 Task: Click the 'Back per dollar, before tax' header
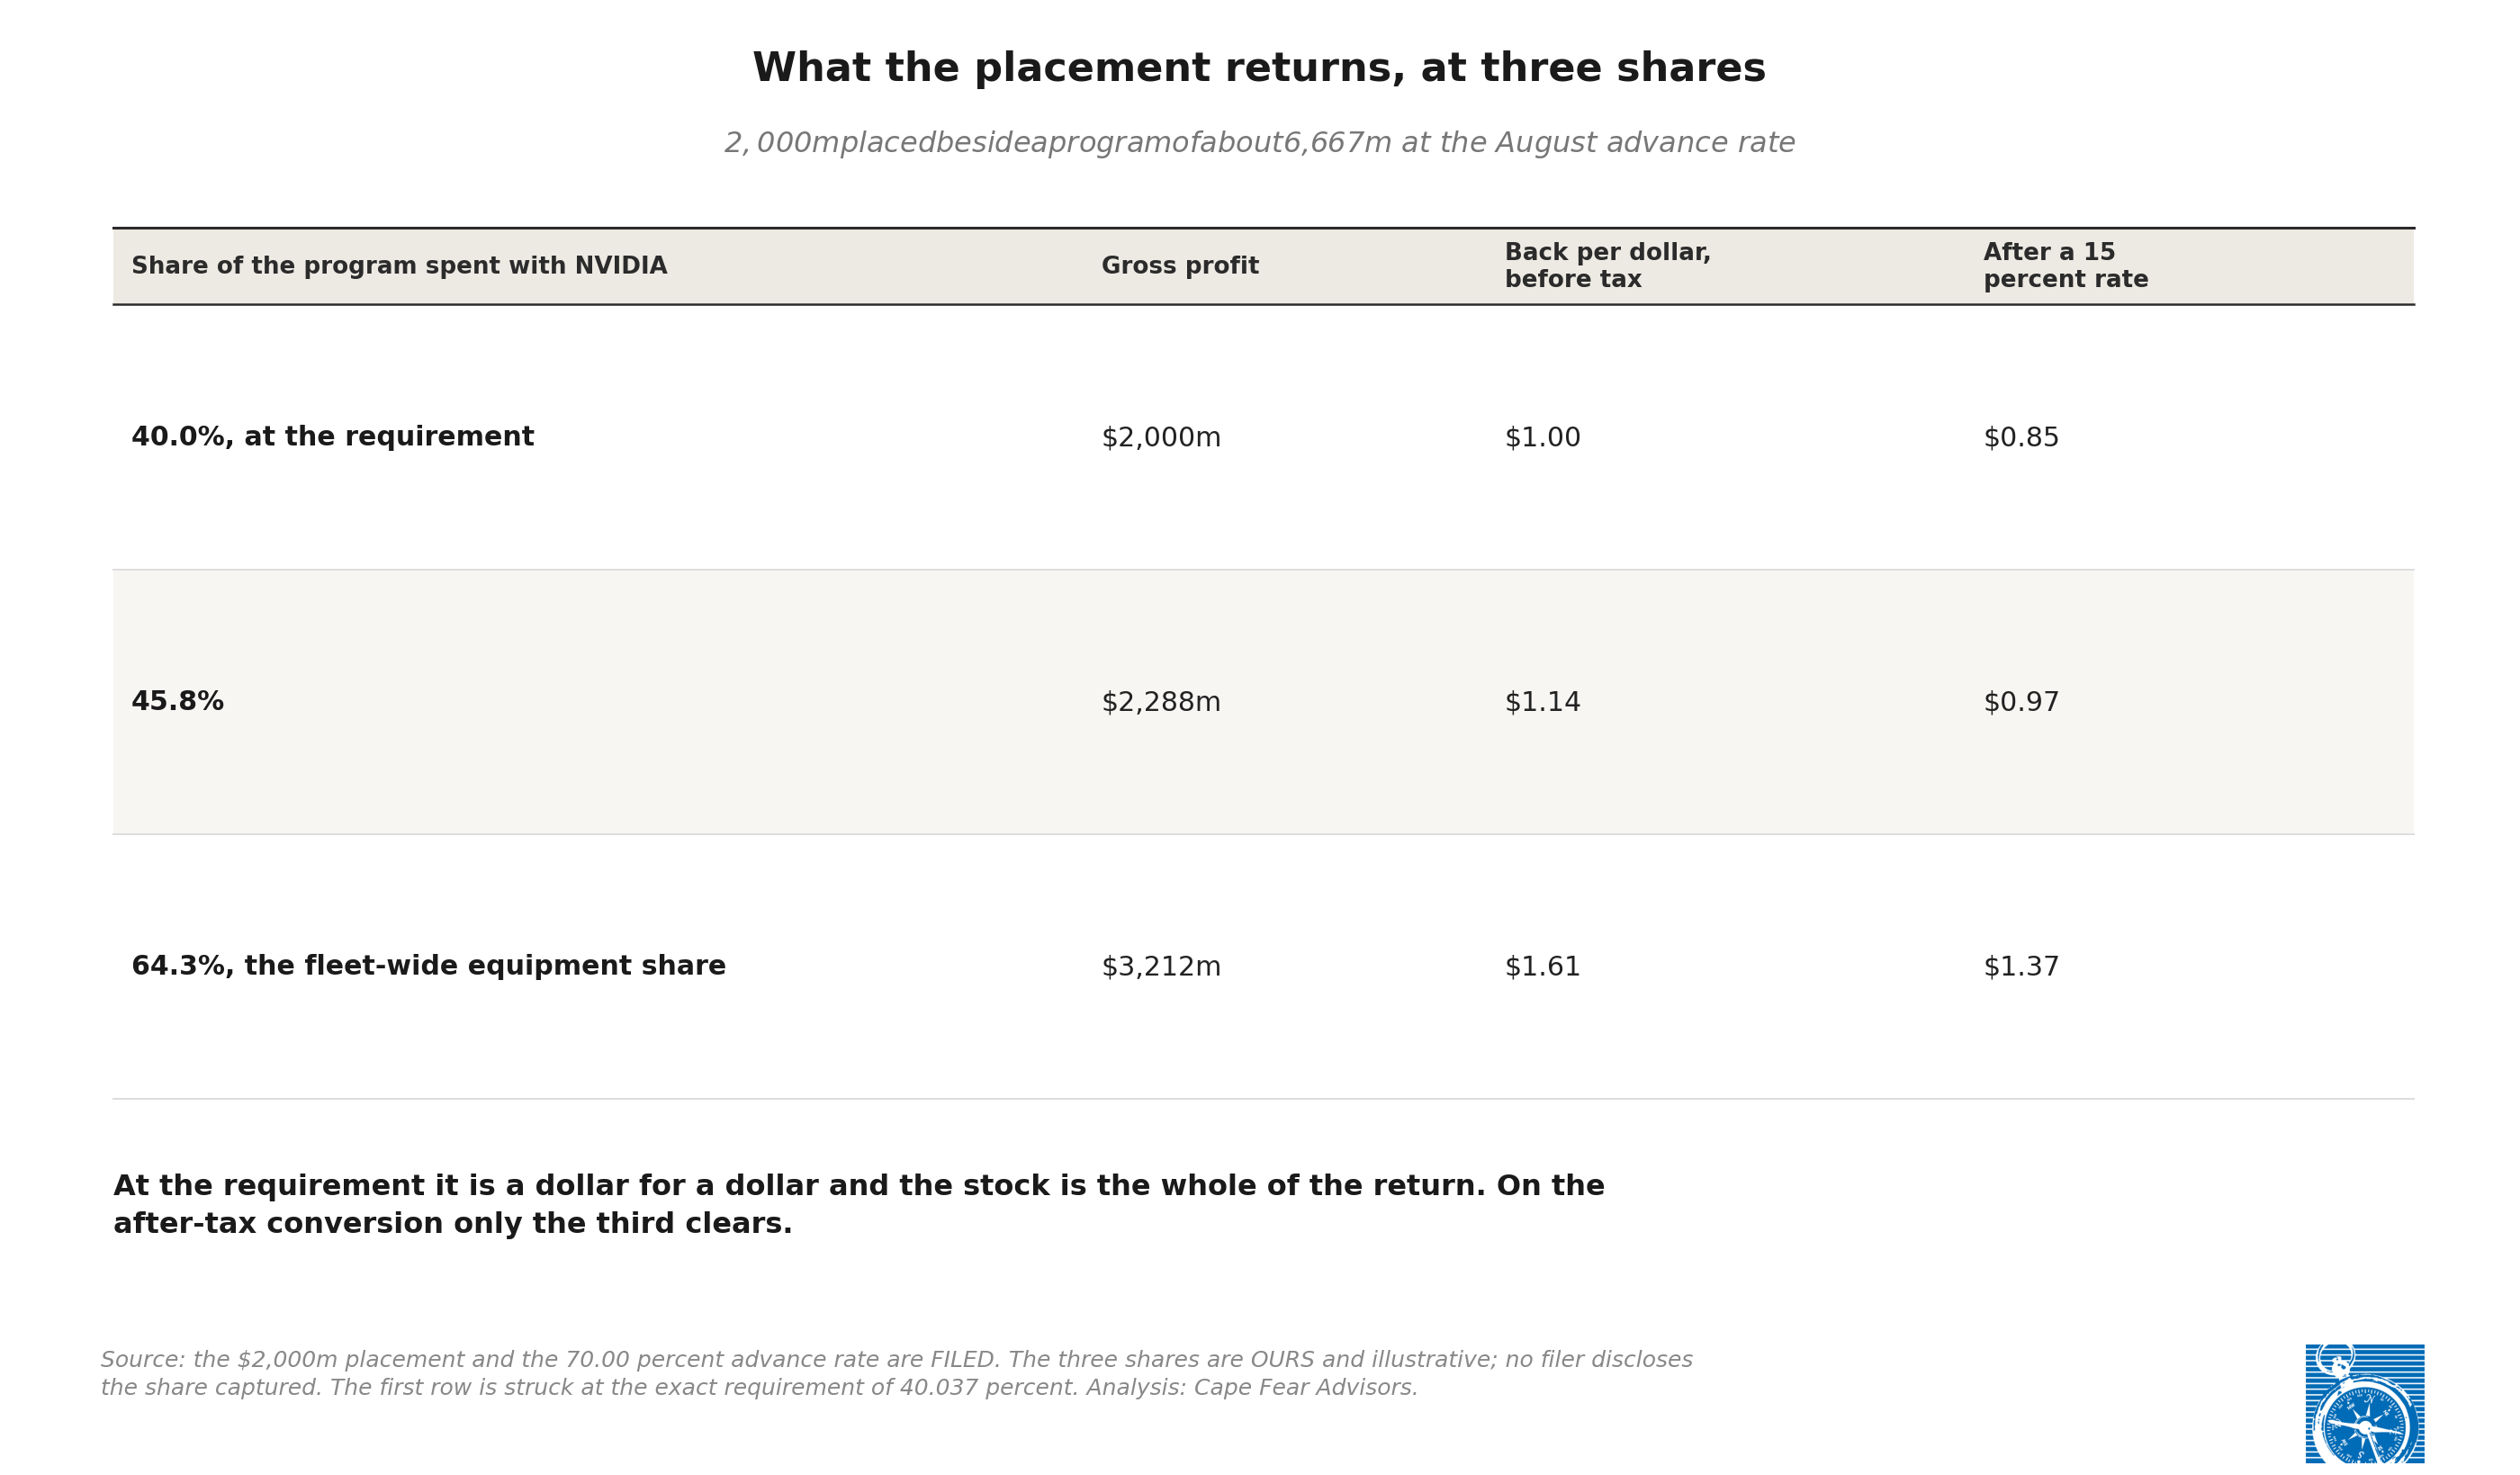point(1608,266)
